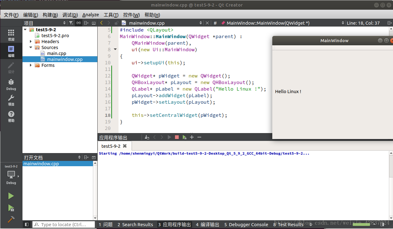
Task: Toggle the file lock icon
Action: (x=116, y=23)
